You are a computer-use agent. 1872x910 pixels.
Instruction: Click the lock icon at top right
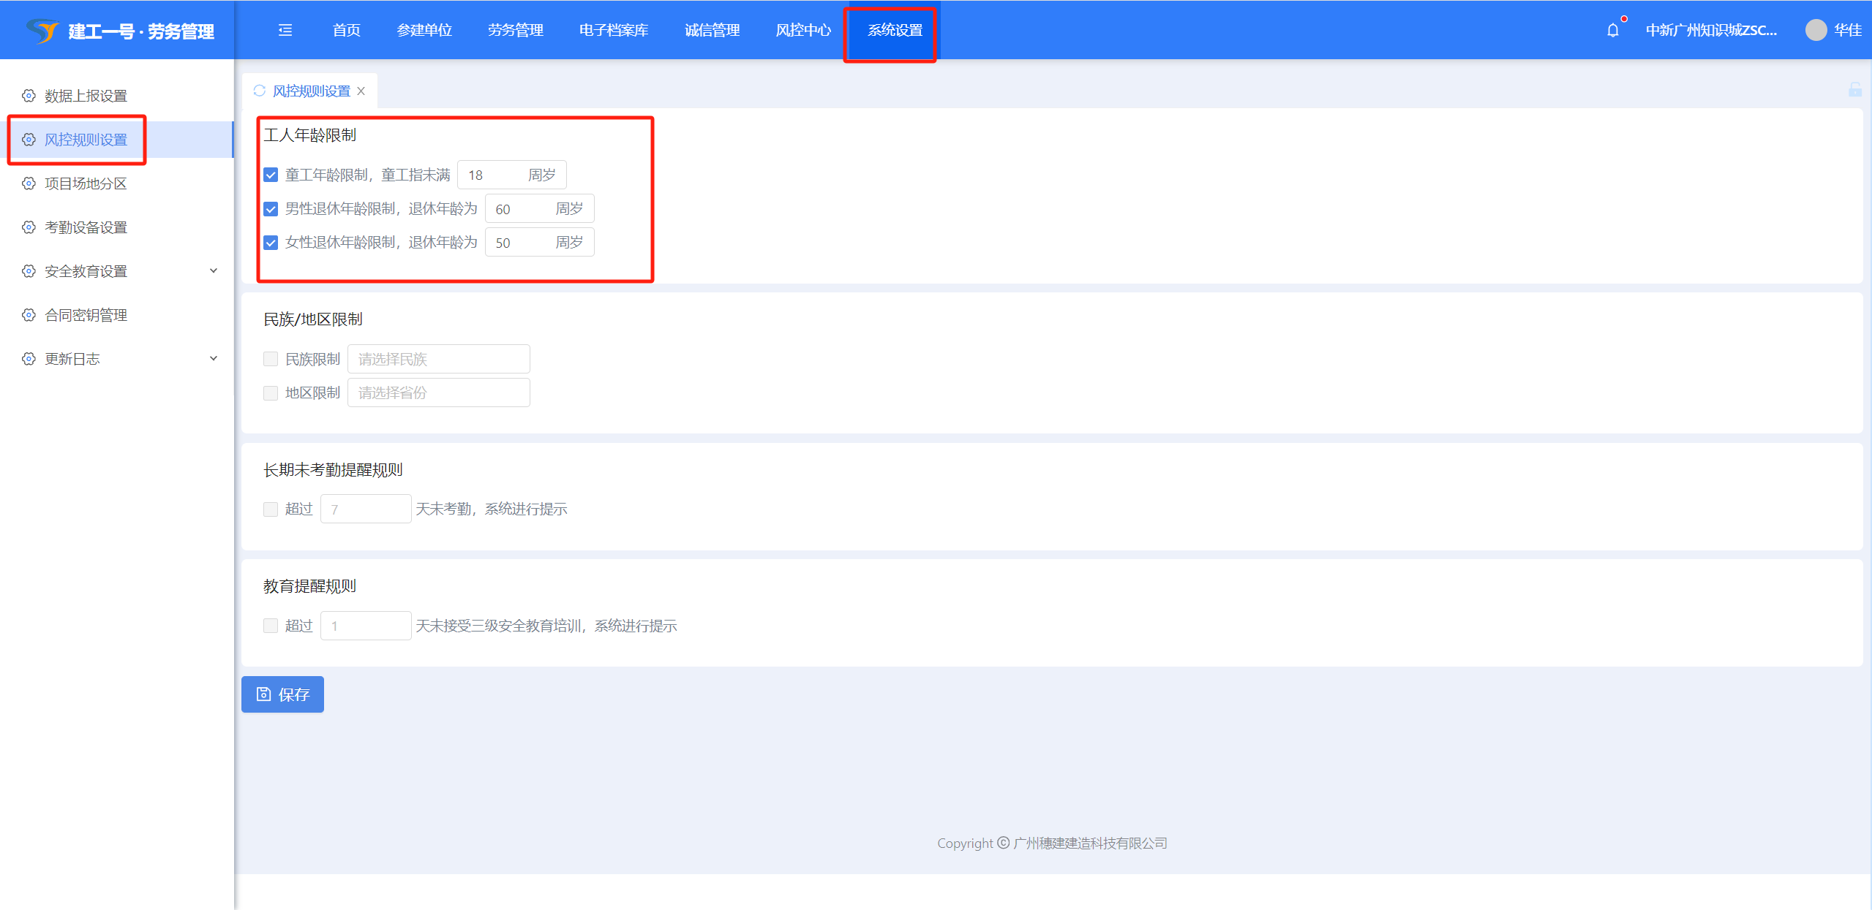pyautogui.click(x=1854, y=90)
